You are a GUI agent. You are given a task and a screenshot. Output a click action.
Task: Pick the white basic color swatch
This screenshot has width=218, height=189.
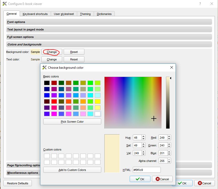98,114
